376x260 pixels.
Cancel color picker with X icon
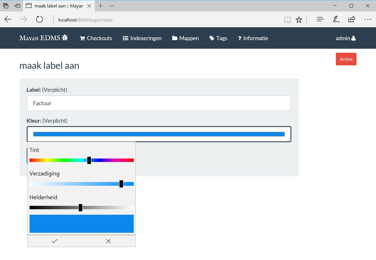108,241
